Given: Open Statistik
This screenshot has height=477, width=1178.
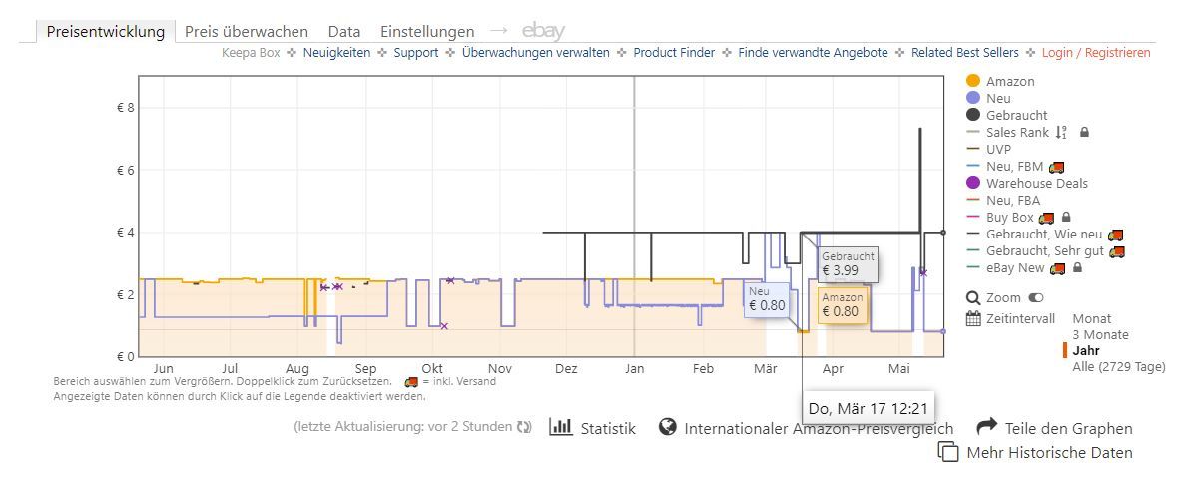Looking at the screenshot, I should pyautogui.click(x=608, y=428).
